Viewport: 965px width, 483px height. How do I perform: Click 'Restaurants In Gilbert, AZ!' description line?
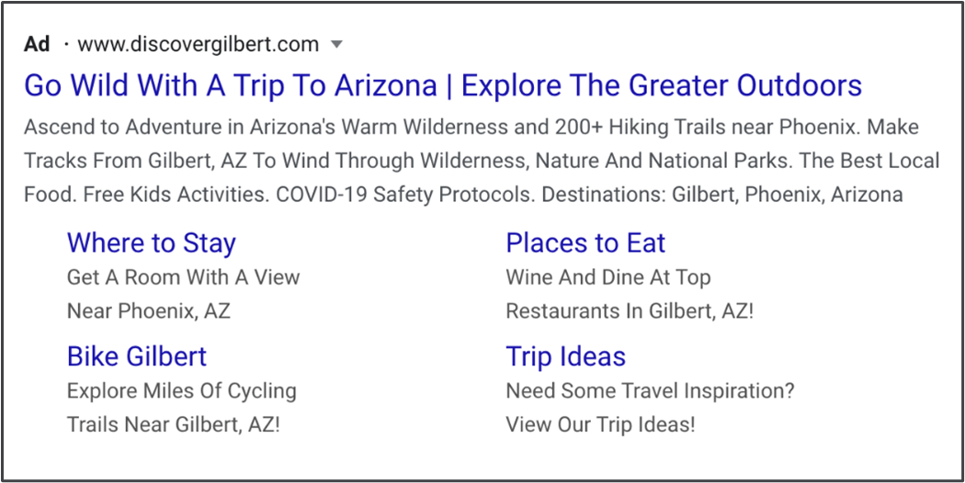(630, 310)
